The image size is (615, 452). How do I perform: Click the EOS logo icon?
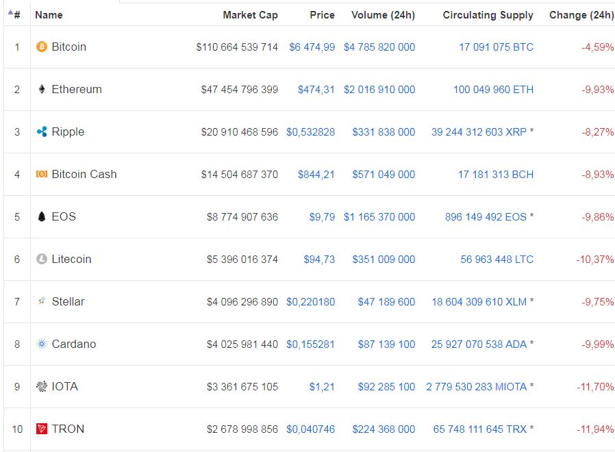pos(42,216)
